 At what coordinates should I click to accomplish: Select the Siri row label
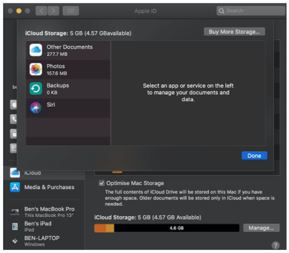pyautogui.click(x=51, y=105)
